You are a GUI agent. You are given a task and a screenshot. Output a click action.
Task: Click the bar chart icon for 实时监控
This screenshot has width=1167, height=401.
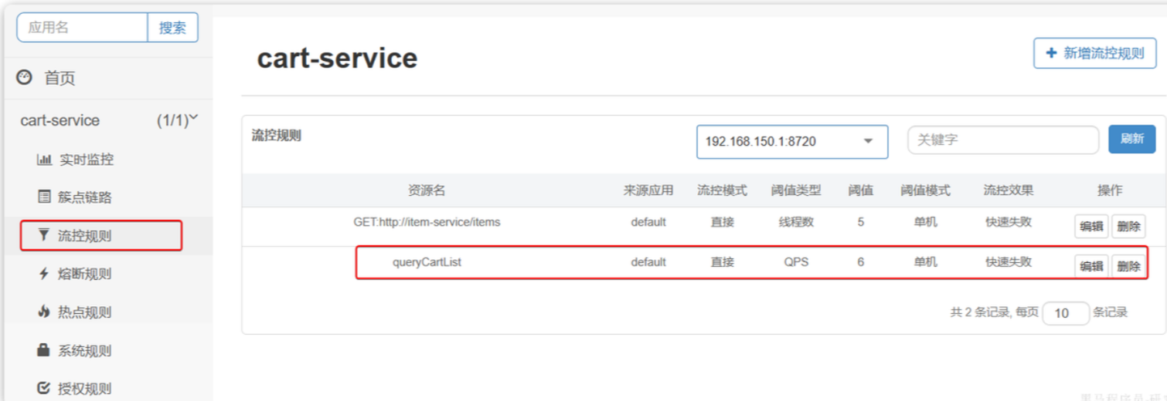pyautogui.click(x=44, y=160)
